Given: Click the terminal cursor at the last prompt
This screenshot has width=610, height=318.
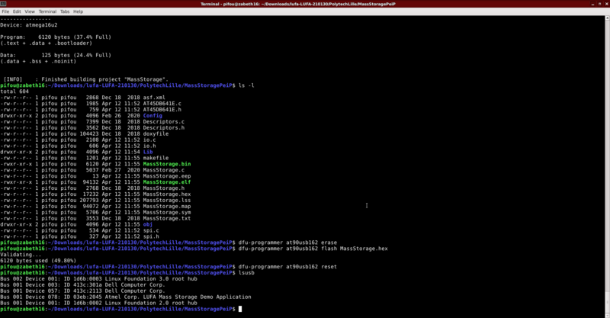Looking at the screenshot, I should coord(239,308).
